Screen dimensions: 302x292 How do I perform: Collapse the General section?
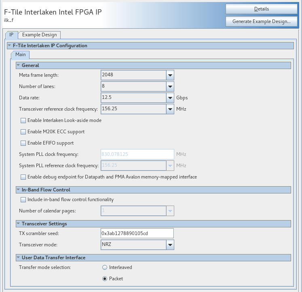click(18, 65)
